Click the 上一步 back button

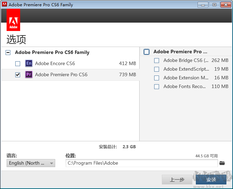[177, 180]
